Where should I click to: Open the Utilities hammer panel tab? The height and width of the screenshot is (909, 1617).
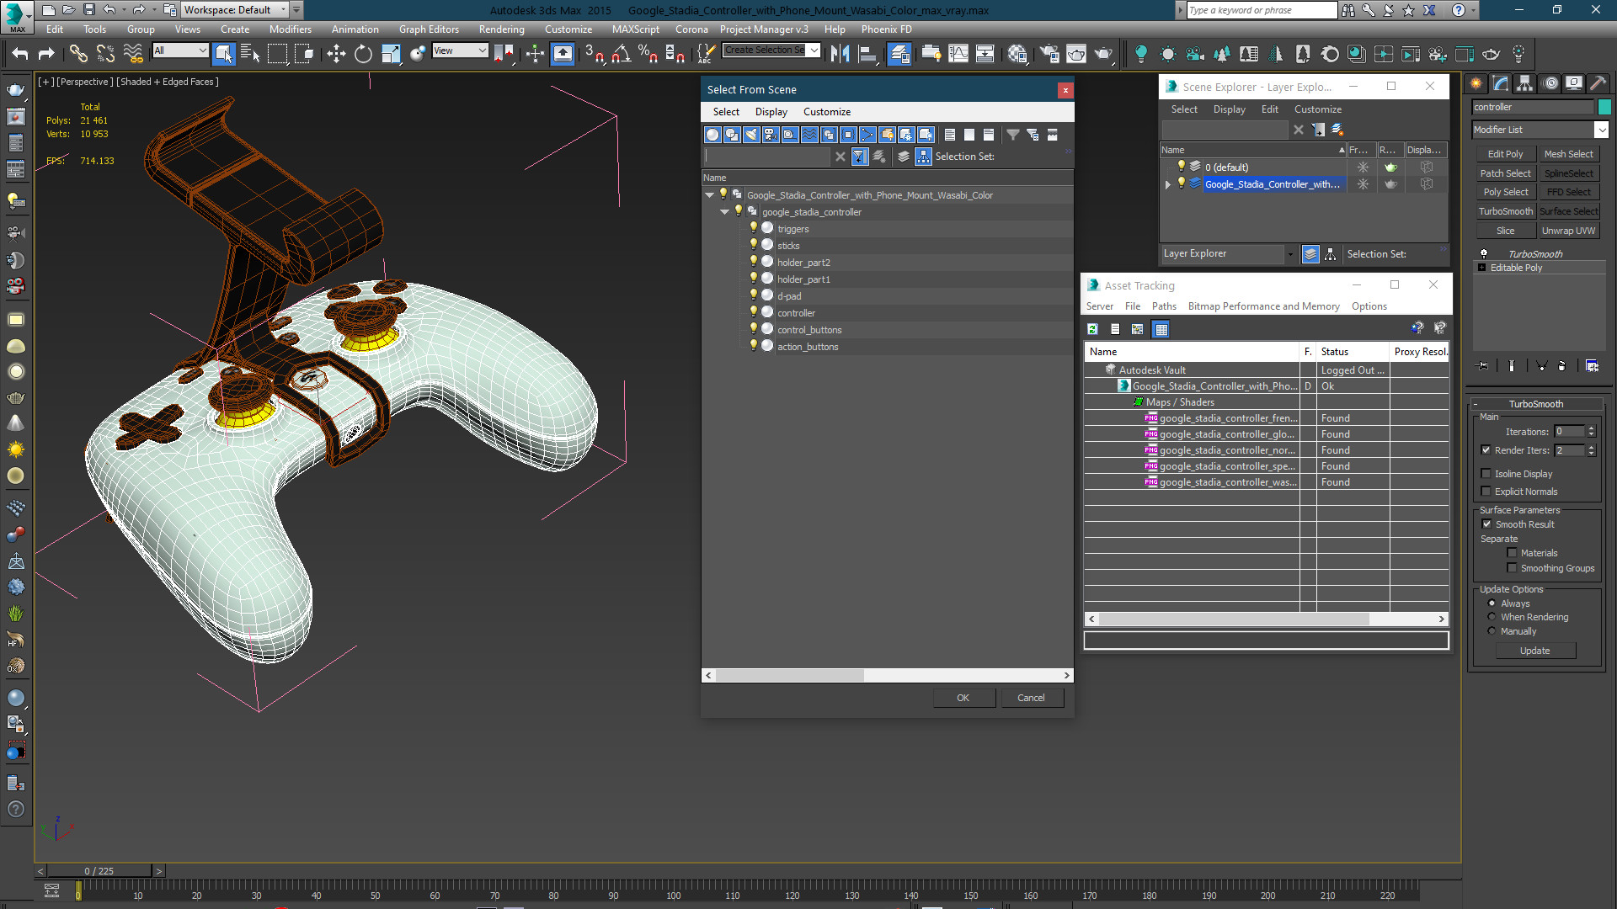click(x=1598, y=83)
